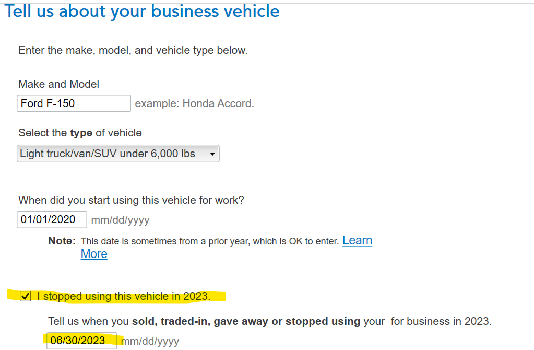The image size is (534, 350).
Task: Click the mm/dd/yyyy hint beside the stop date
Action: pos(151,342)
